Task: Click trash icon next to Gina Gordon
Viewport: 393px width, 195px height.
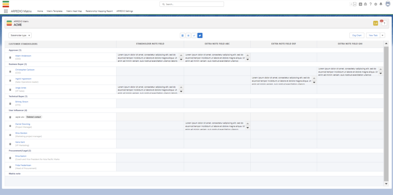Action: point(10,135)
